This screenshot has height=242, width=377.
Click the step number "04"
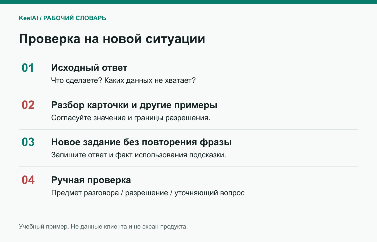tap(28, 180)
